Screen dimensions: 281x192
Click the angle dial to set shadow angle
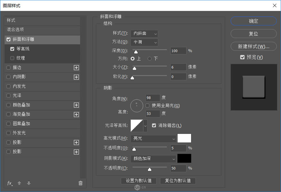point(136,105)
